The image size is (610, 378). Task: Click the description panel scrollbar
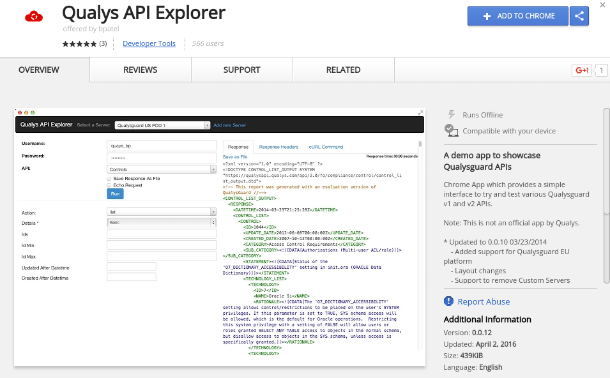(x=607, y=196)
